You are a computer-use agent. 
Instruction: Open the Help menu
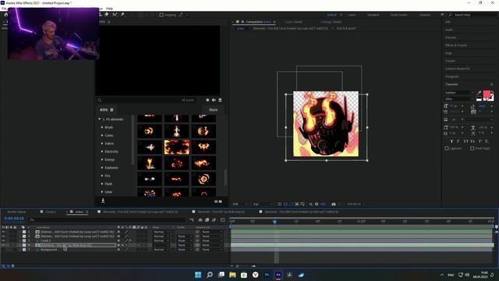click(109, 9)
